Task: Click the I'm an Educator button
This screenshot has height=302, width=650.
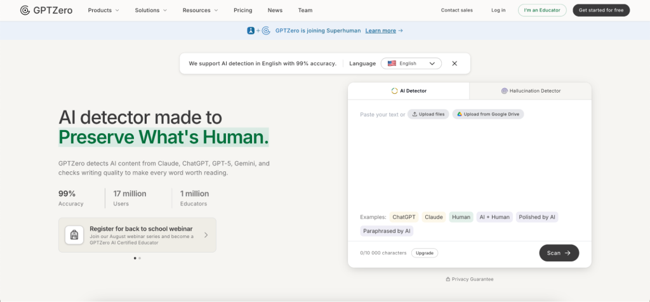Action: point(542,10)
